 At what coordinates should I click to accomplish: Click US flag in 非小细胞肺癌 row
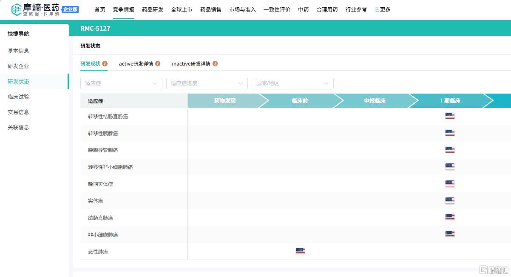450,234
